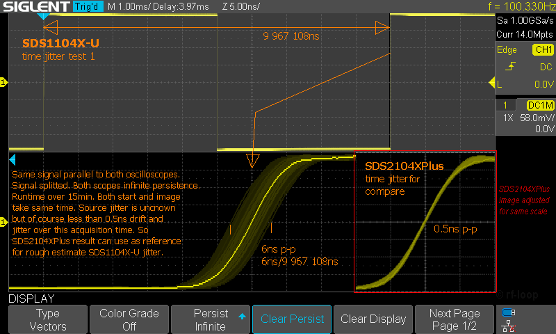Click Clear Display button

pos(373,319)
